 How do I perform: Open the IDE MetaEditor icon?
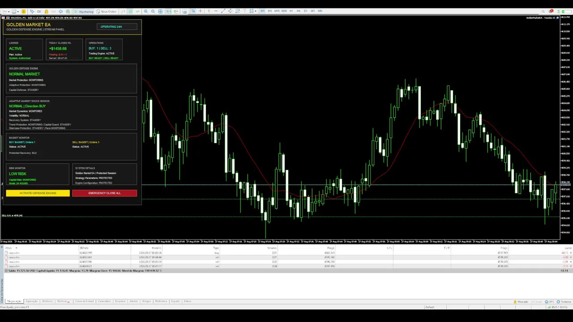coord(39,11)
